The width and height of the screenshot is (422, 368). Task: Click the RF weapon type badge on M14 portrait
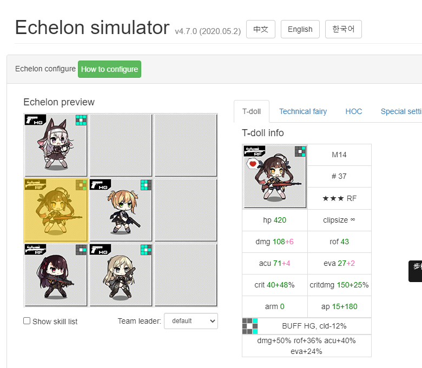pyautogui.click(x=254, y=151)
